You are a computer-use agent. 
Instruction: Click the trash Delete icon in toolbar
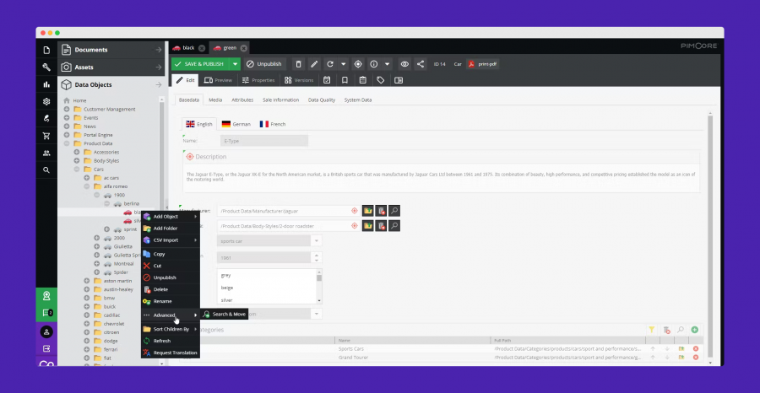pyautogui.click(x=299, y=64)
